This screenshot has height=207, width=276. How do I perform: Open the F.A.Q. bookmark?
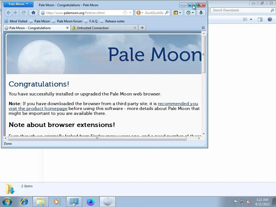click(91, 21)
